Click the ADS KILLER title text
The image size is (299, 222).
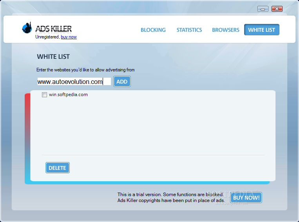(54, 29)
